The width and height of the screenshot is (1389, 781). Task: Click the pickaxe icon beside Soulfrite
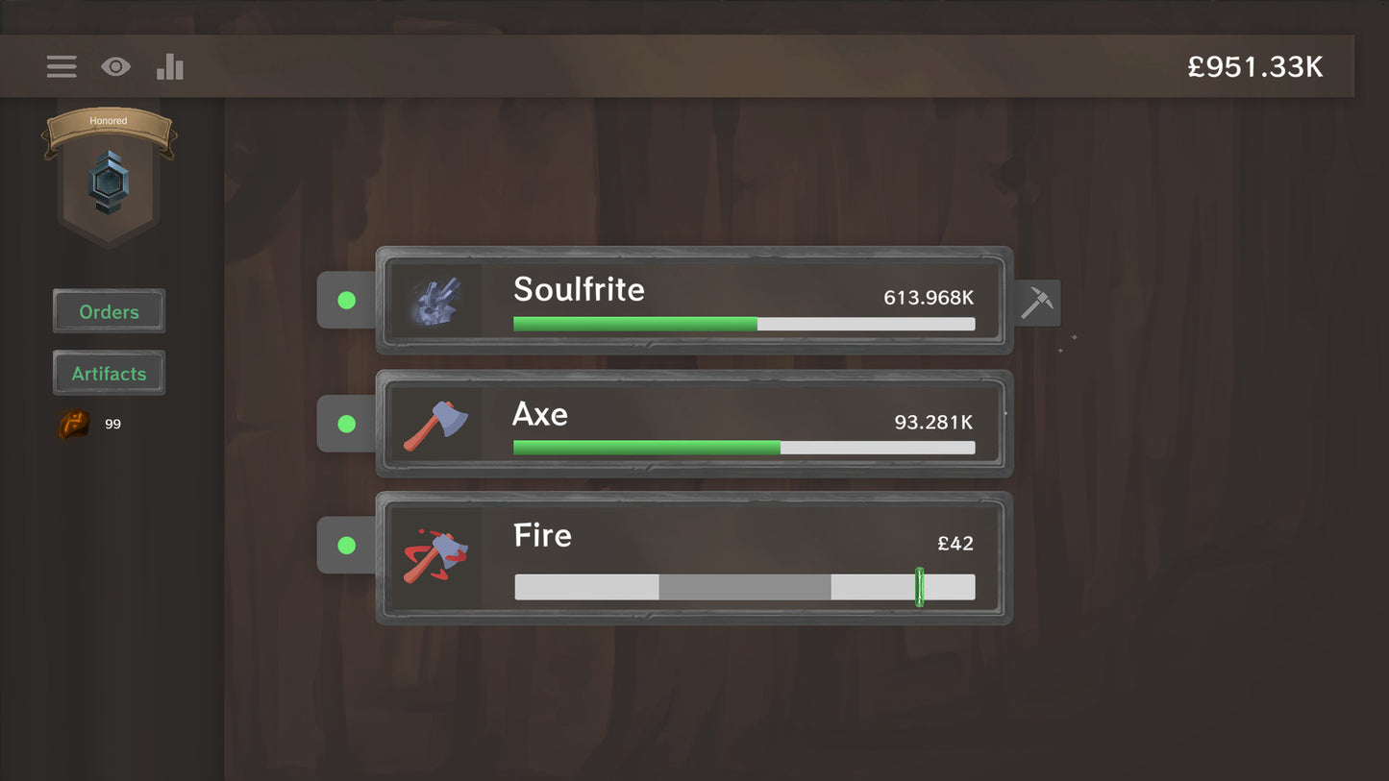1037,302
